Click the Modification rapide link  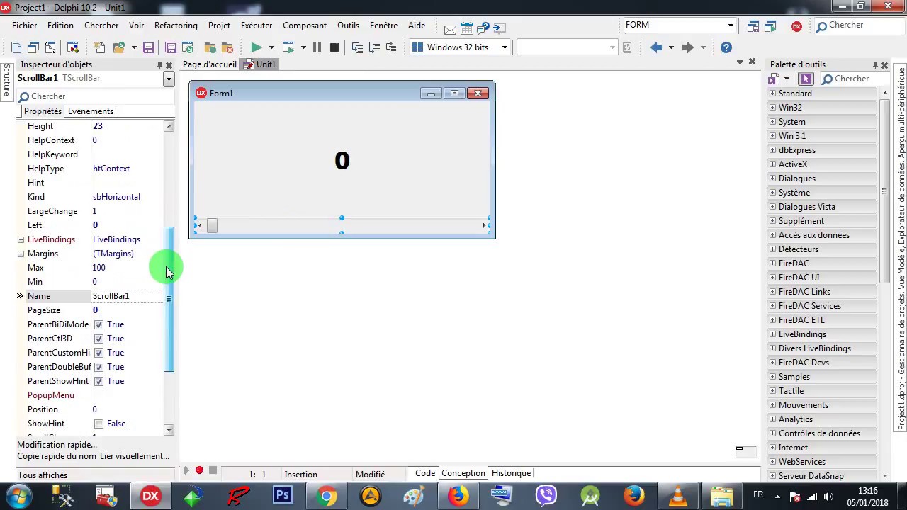click(57, 445)
